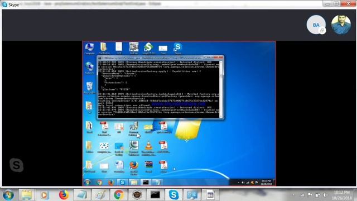Open network status in host system tray
This screenshot has width=357, height=201.
(302, 195)
